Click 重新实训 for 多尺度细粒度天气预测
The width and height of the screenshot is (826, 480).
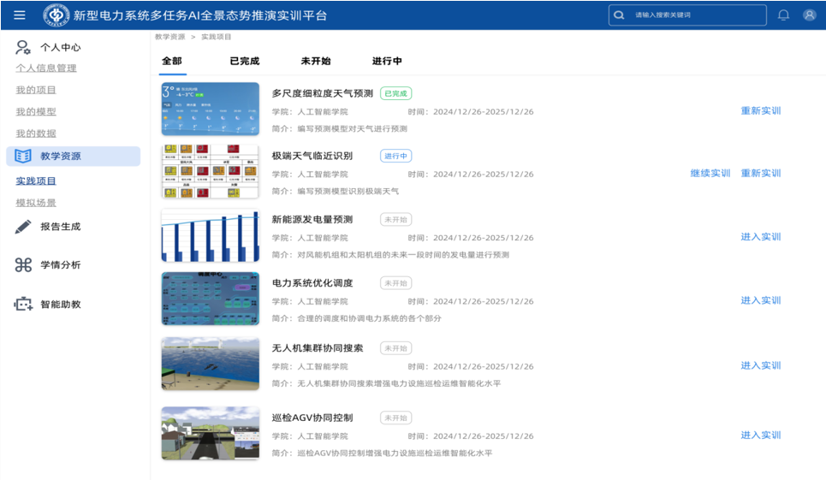coord(760,111)
